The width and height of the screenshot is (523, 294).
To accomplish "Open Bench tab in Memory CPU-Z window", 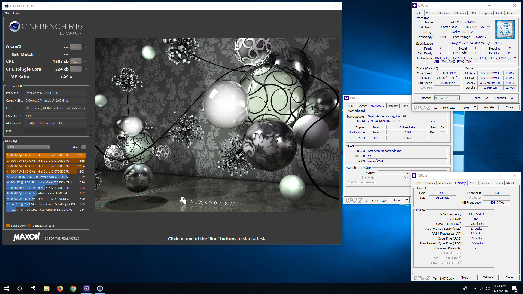I will tap(499, 183).
